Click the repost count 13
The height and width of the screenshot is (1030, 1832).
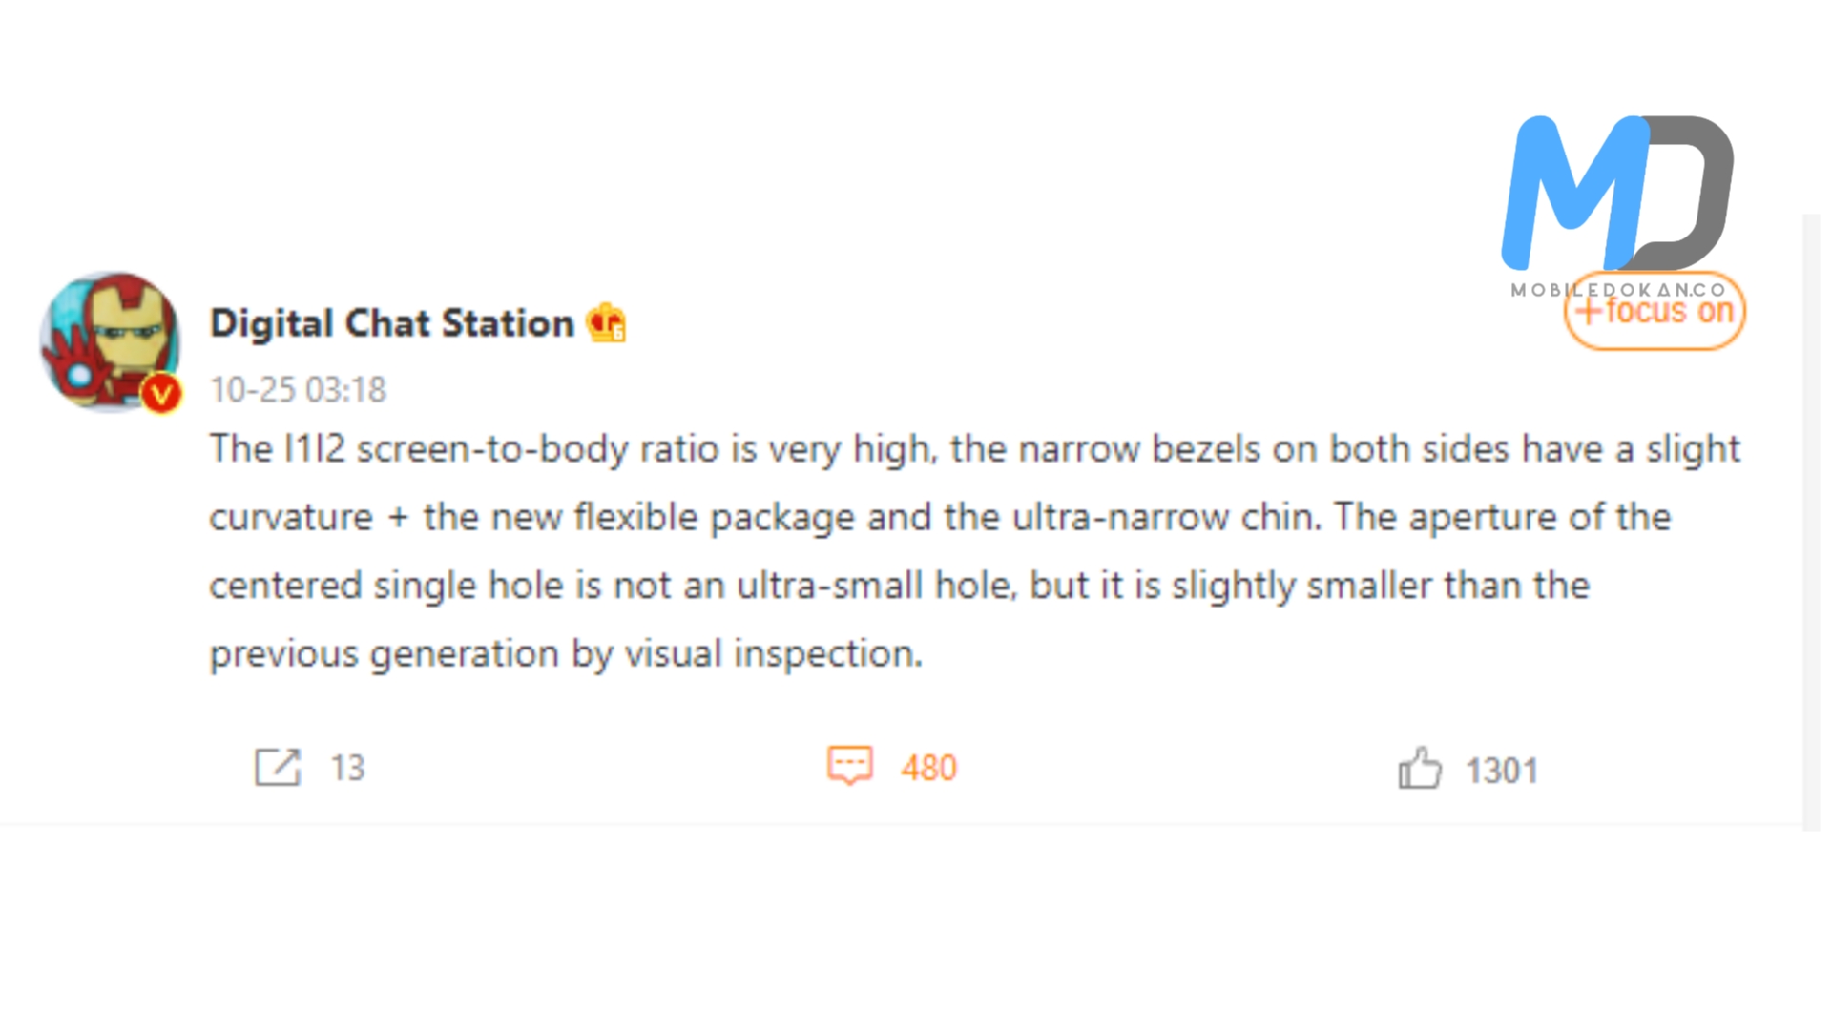coord(347,768)
